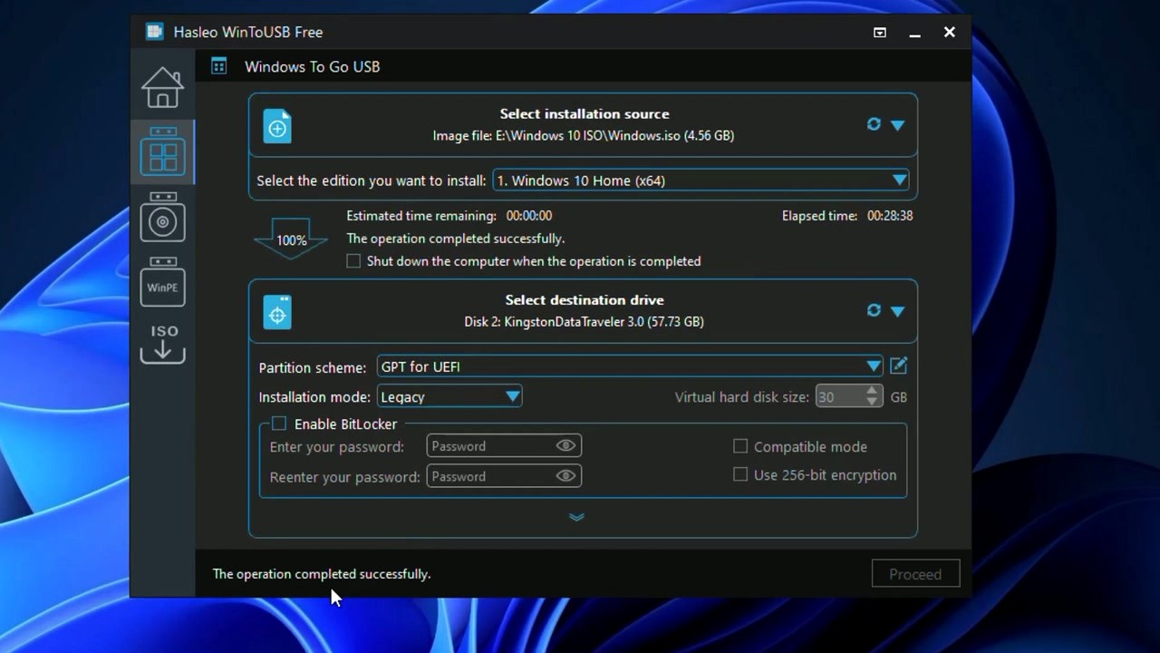Enable 256-bit encryption
This screenshot has width=1160, height=653.
(740, 474)
